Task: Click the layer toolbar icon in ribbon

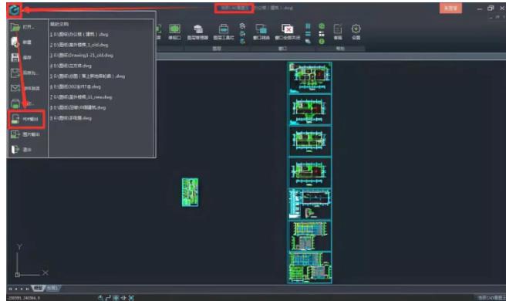Action: click(x=224, y=32)
